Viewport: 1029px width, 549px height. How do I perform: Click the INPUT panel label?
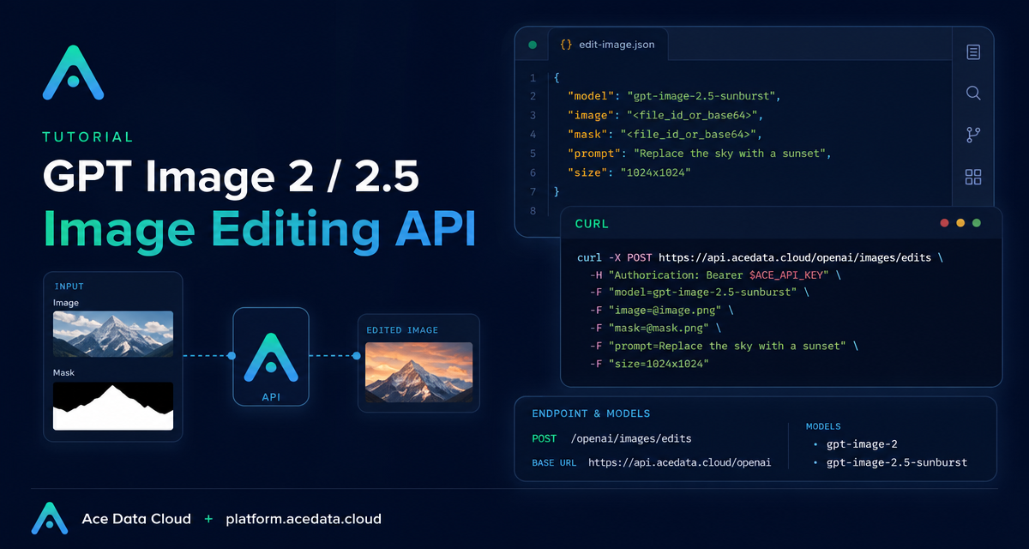click(69, 287)
